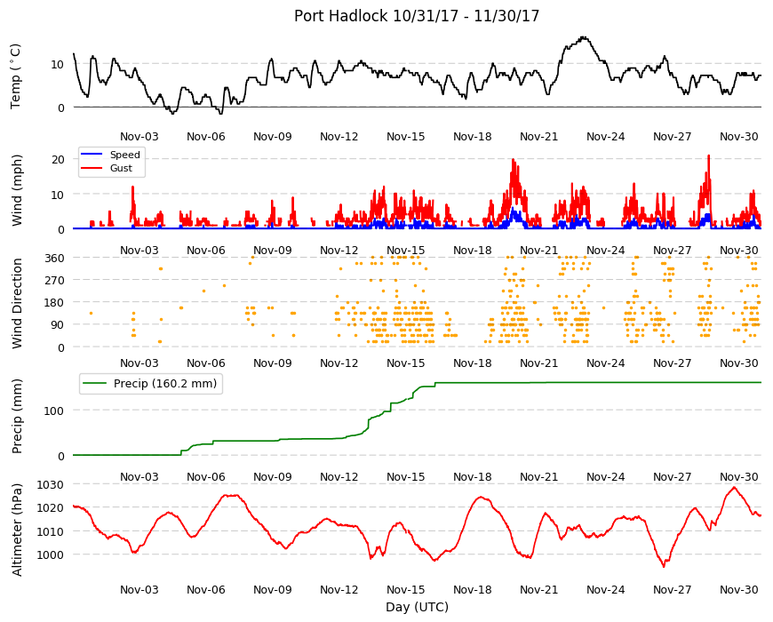Click Nov-21 tick under the altimeter plot

(538, 589)
